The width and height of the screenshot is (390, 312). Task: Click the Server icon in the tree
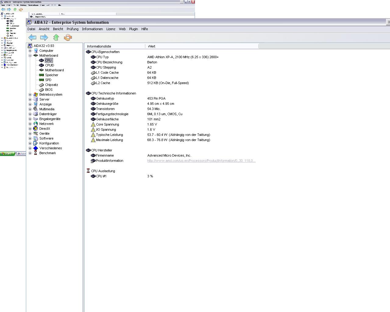(x=36, y=99)
